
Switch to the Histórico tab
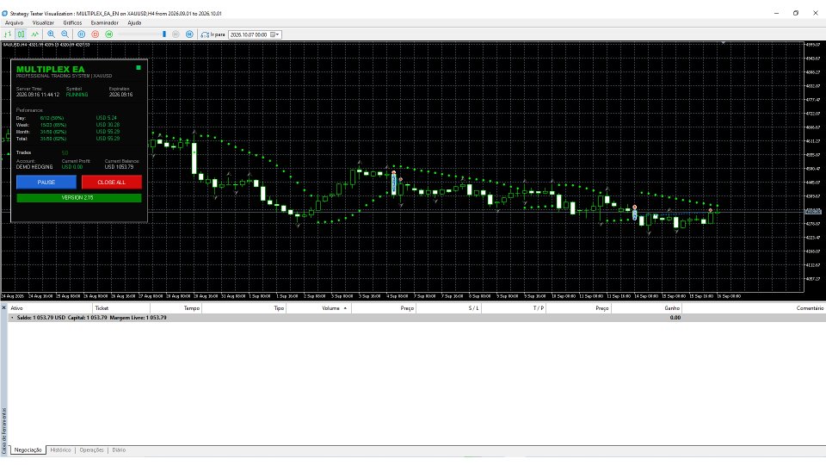point(60,449)
